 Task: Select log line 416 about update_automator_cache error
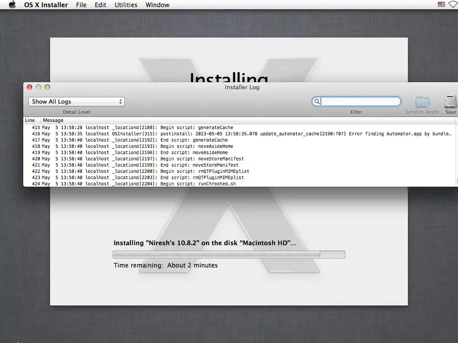[240, 134]
